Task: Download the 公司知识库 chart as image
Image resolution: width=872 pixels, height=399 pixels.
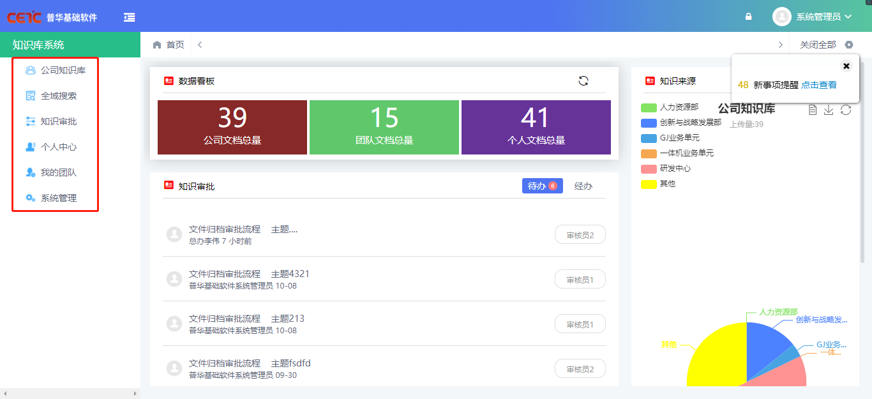Action: [x=829, y=110]
